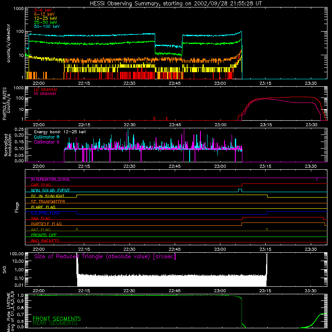Click the 1000 tick on the PARTICLE RATES axis
The height and width of the screenshot is (332, 332).
(18, 88)
